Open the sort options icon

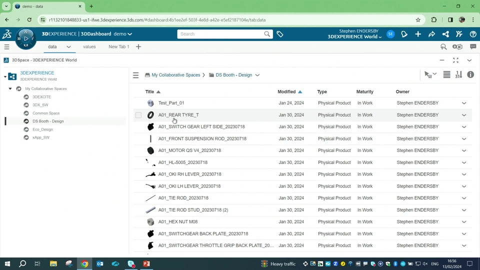click(458, 74)
